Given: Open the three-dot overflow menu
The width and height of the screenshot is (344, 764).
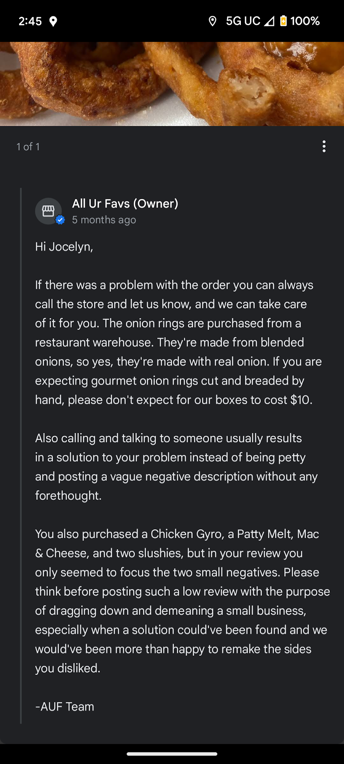Looking at the screenshot, I should pyautogui.click(x=324, y=146).
